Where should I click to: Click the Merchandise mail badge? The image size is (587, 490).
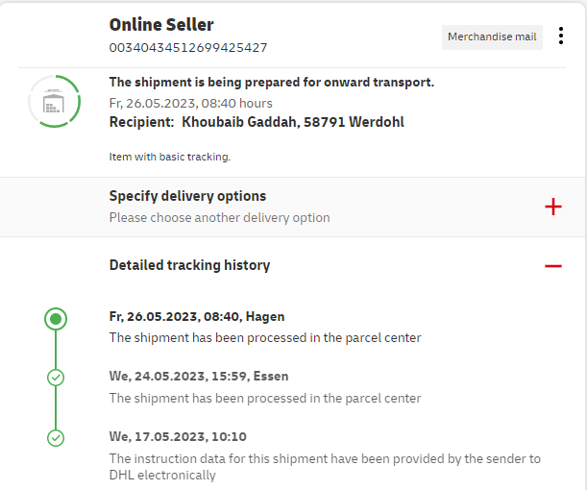(x=492, y=37)
